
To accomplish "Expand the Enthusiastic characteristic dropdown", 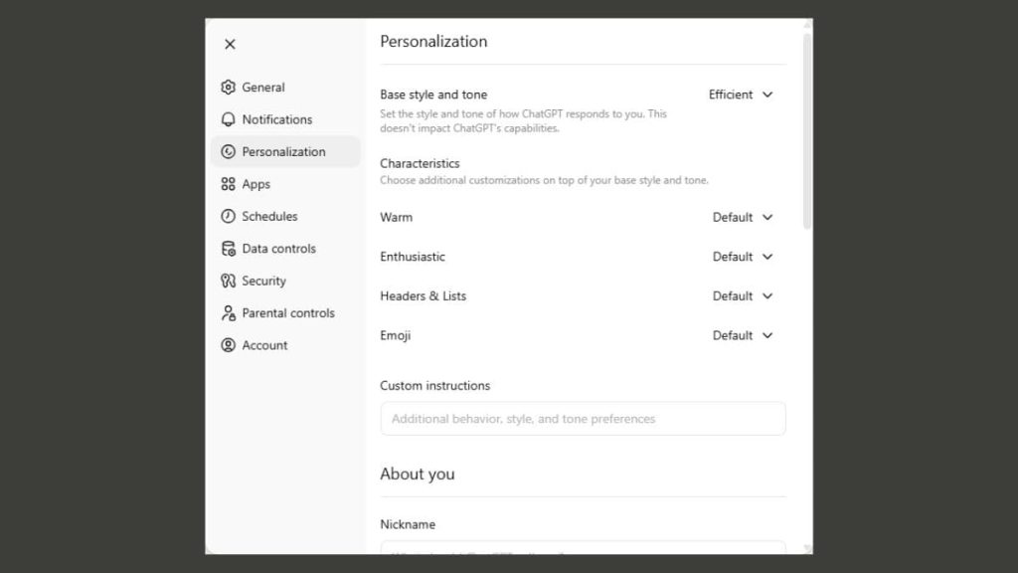I will (743, 257).
